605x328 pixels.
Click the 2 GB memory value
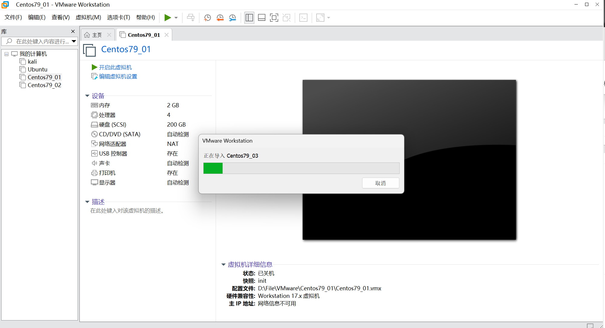click(173, 105)
